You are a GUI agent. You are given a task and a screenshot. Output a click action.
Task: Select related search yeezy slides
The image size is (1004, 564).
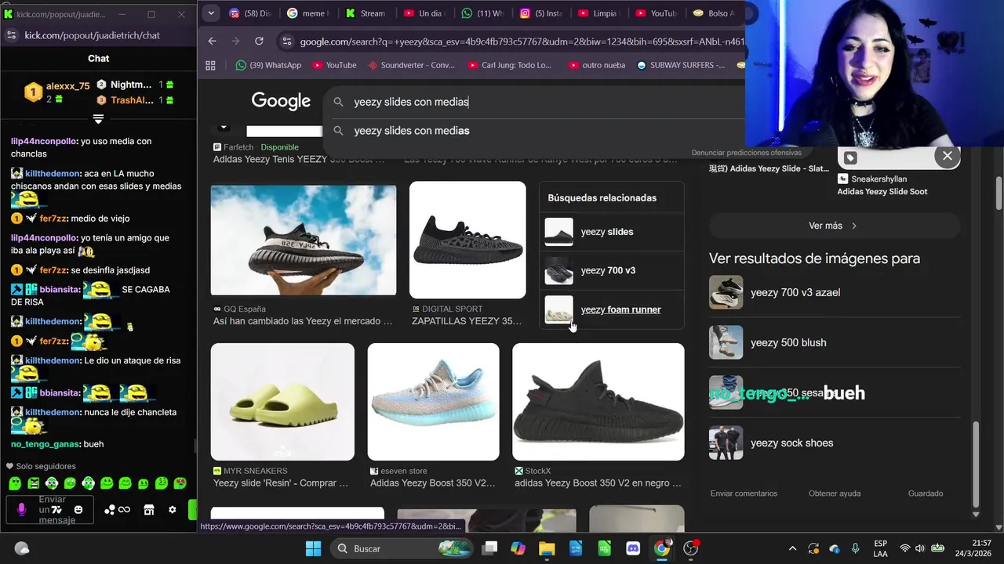coord(612,232)
